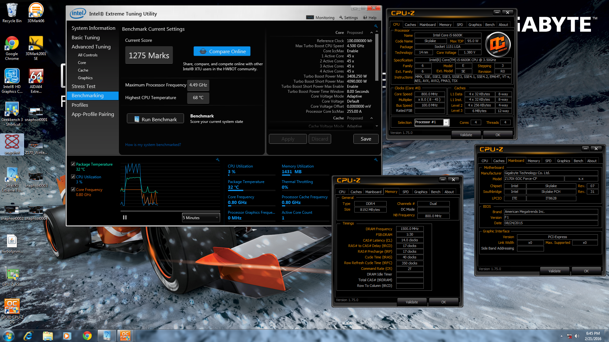Switch to Caches tab in top CPU-Z window
Image resolution: width=609 pixels, height=342 pixels.
point(410,25)
